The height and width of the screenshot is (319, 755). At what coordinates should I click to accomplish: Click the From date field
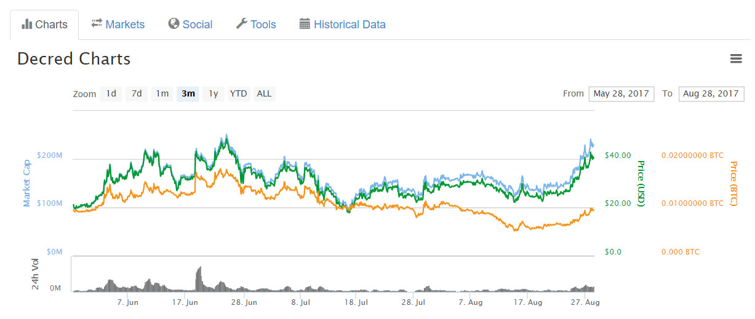click(621, 94)
